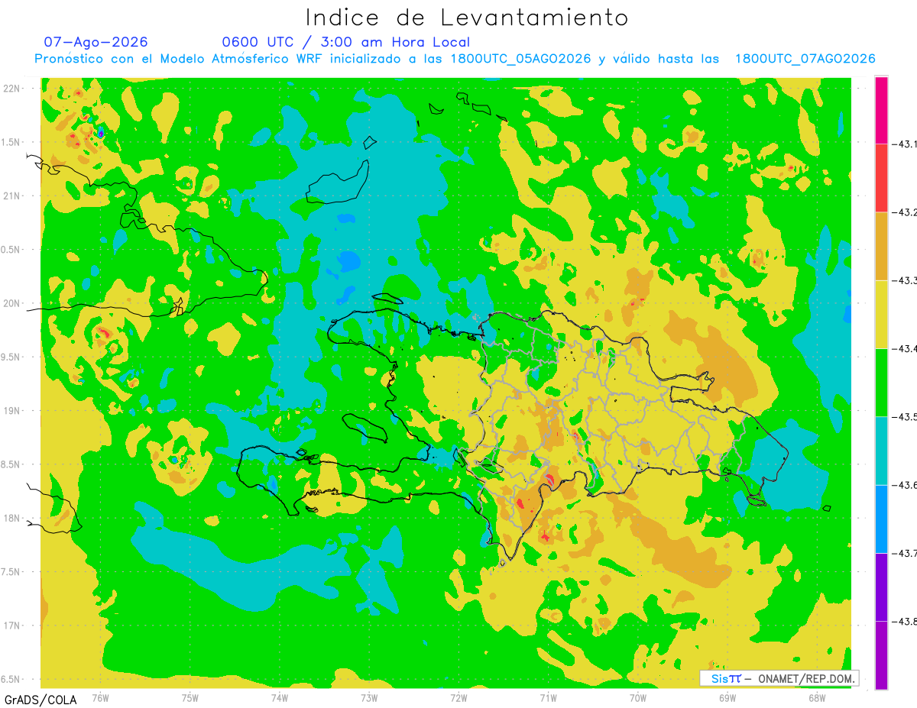The height and width of the screenshot is (708, 917).
Task: Click the '72W' longitude label
Action: (x=458, y=697)
